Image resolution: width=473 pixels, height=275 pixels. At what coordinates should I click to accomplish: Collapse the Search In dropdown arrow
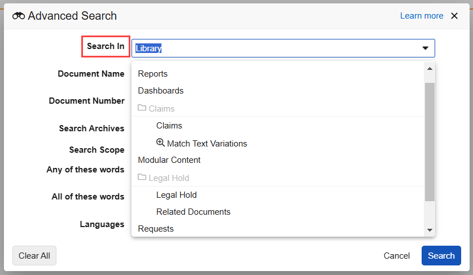[426, 48]
